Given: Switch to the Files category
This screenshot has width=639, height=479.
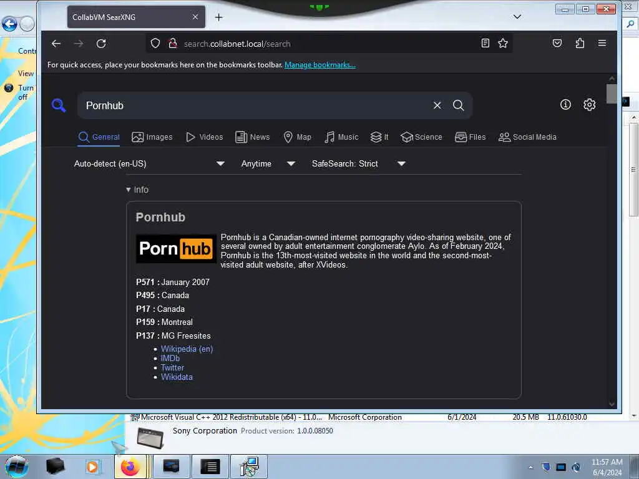Looking at the screenshot, I should tap(471, 137).
